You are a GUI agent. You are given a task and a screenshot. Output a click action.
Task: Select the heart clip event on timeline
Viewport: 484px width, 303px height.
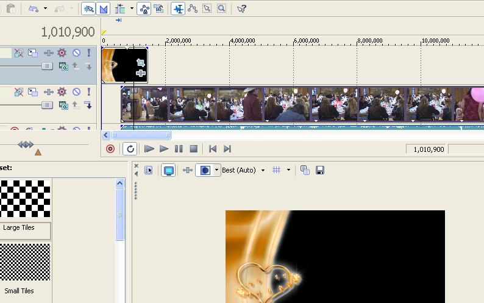pos(124,65)
